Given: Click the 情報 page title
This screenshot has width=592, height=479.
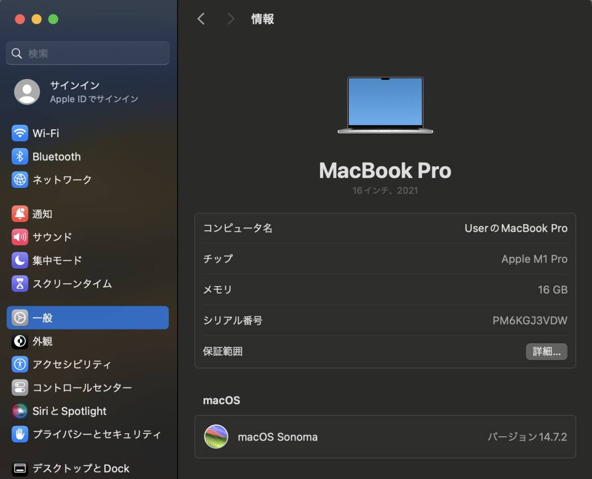Looking at the screenshot, I should coord(262,19).
